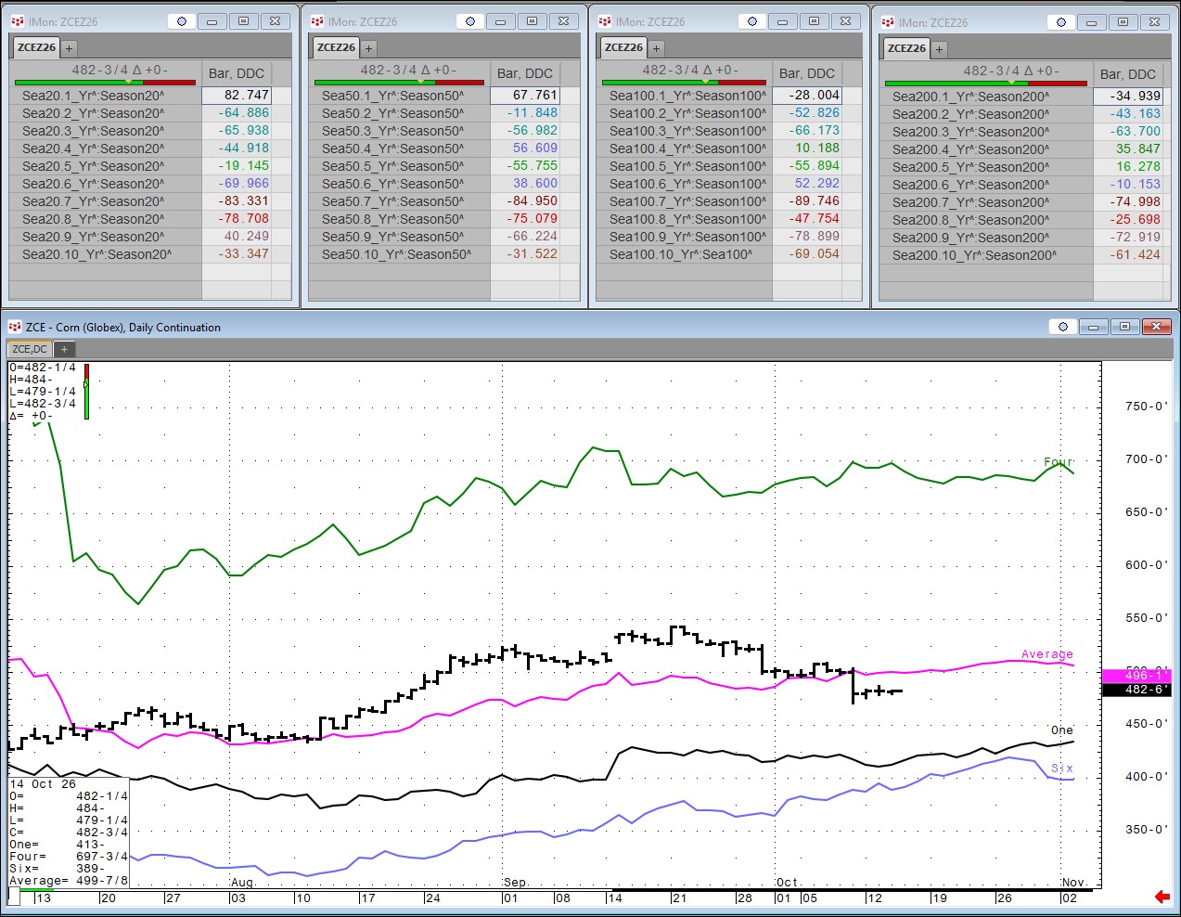Click the circle link button in the Season50 monitor window
Viewport: 1181px width, 917px height.
coord(470,21)
